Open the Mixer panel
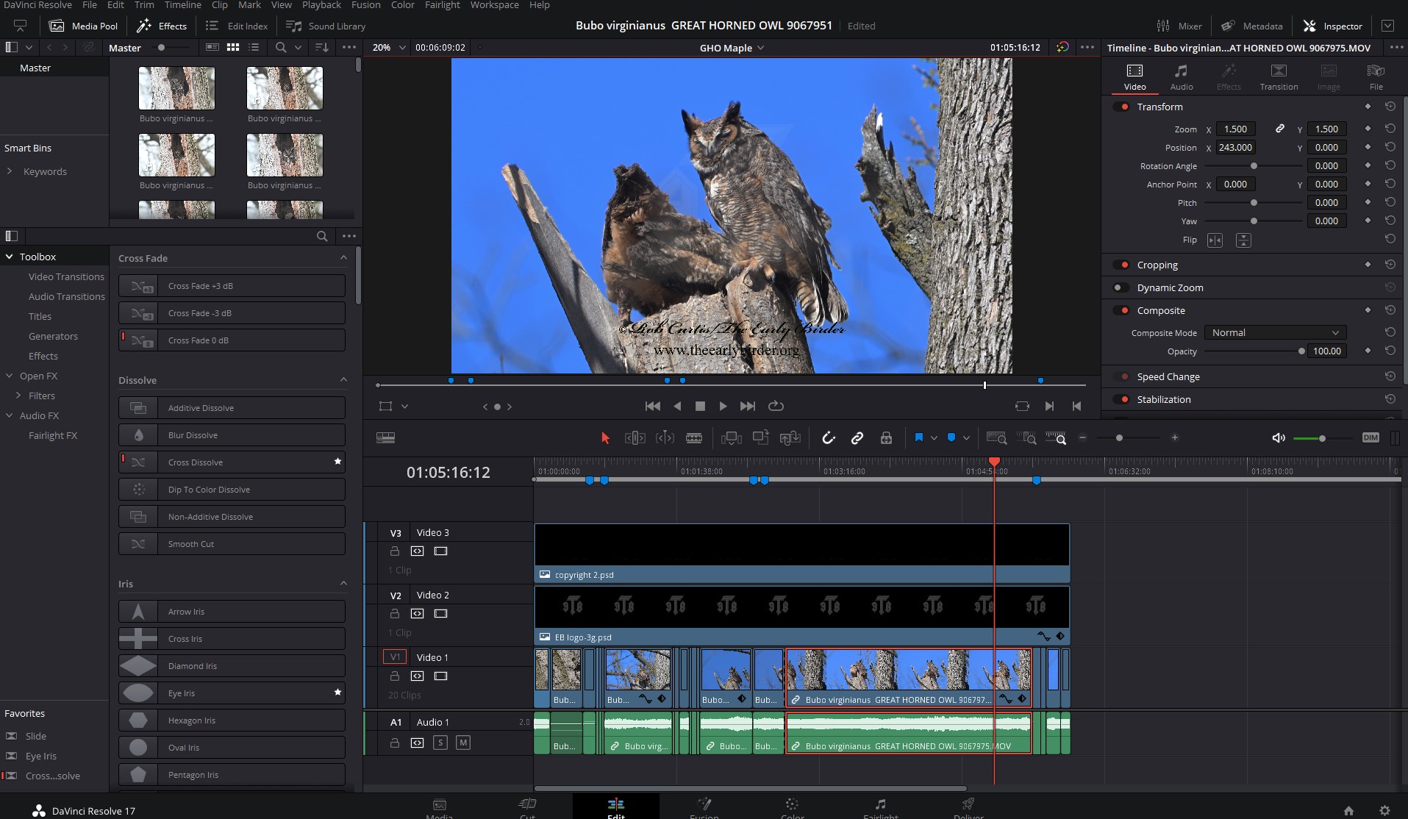This screenshot has width=1408, height=819. 1179,26
